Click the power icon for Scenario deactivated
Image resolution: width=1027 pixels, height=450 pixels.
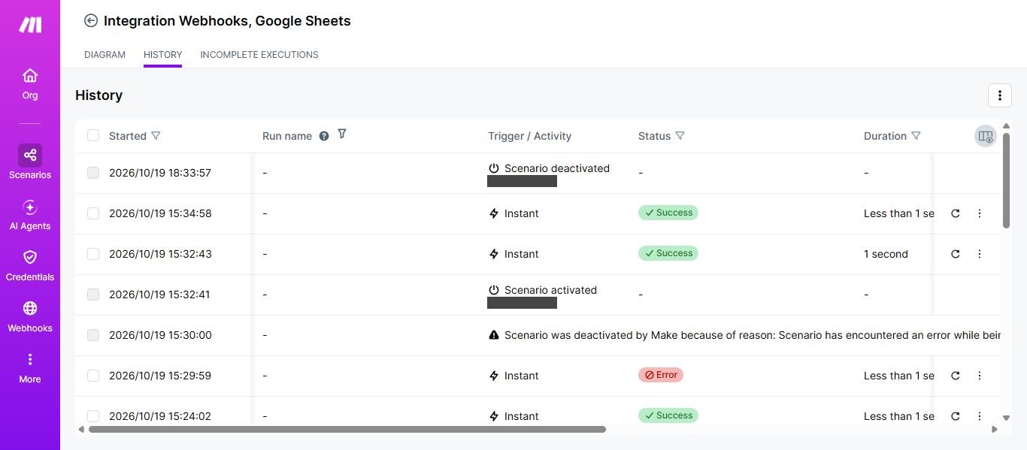click(494, 168)
